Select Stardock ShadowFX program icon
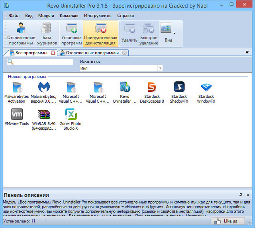 pos(179,92)
